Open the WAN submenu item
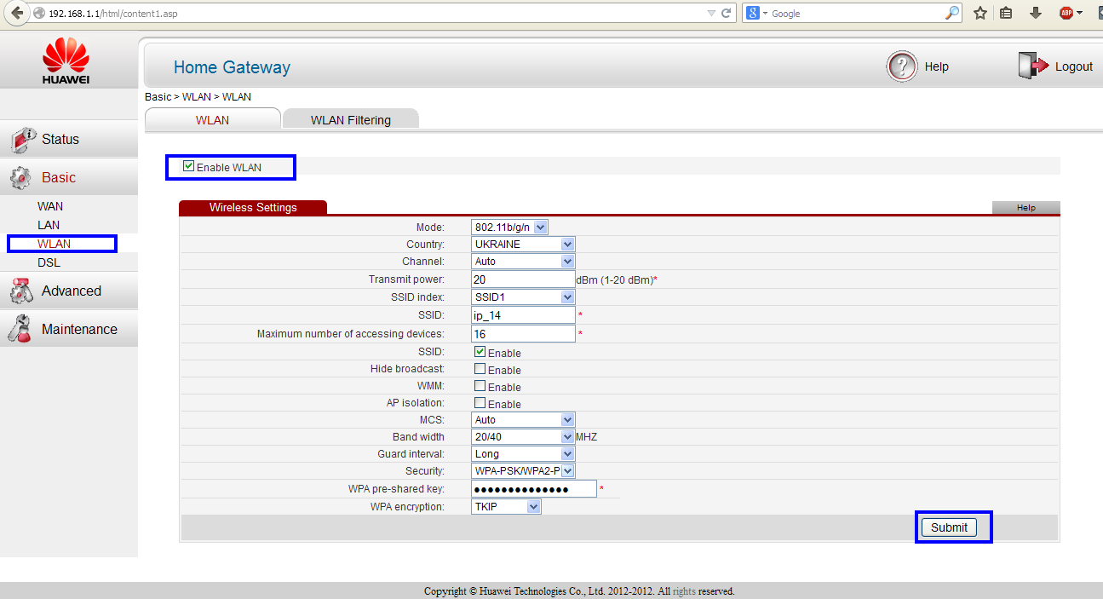1103x599 pixels. pyautogui.click(x=50, y=206)
